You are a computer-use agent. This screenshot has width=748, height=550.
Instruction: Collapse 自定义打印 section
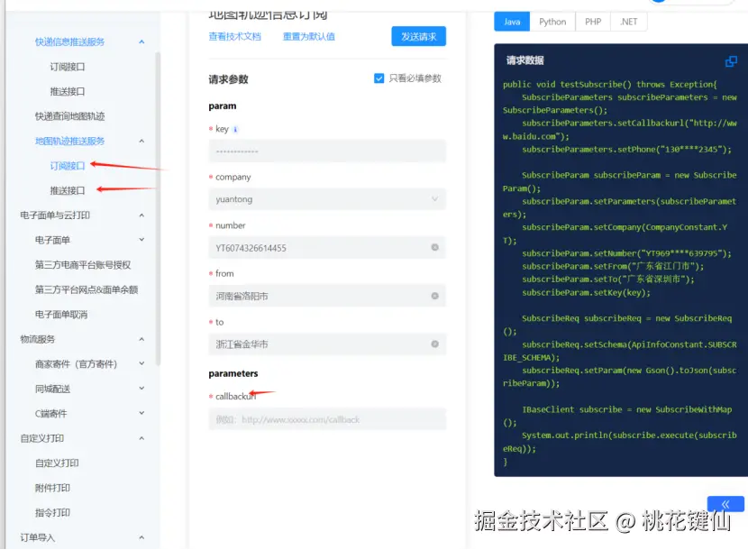141,438
